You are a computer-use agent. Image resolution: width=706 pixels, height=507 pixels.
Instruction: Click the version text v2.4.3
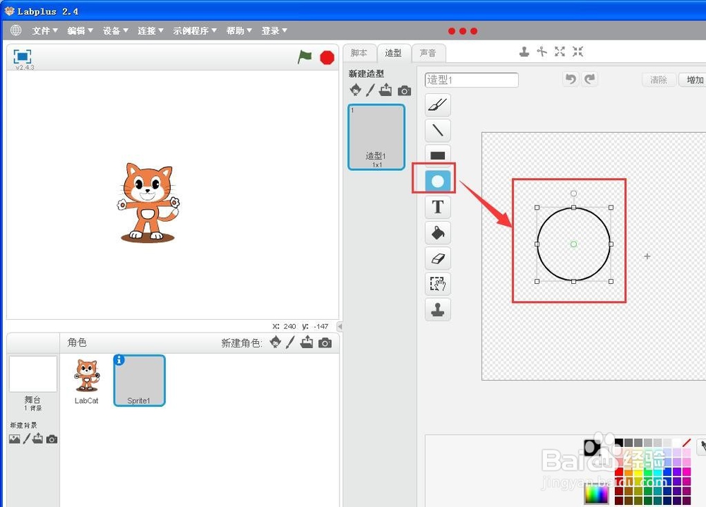coord(25,67)
